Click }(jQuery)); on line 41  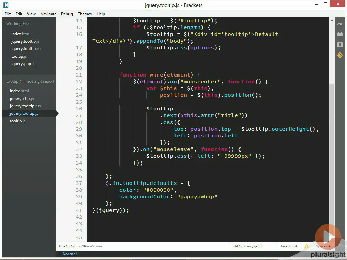(111, 210)
